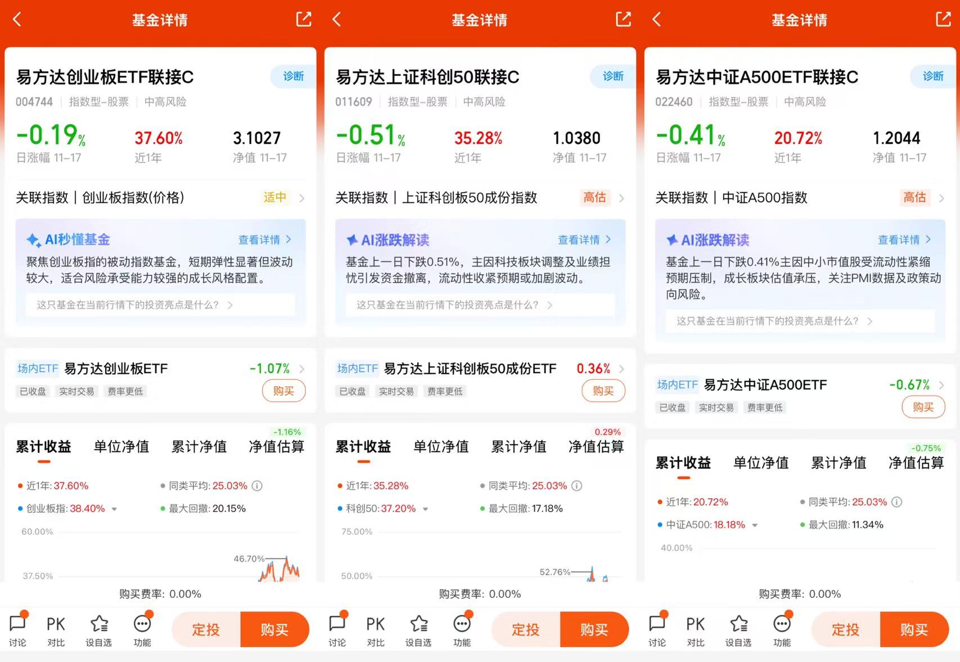Open 功能 menu for 易方达上证科创50联接C
960x662 pixels.
(462, 629)
